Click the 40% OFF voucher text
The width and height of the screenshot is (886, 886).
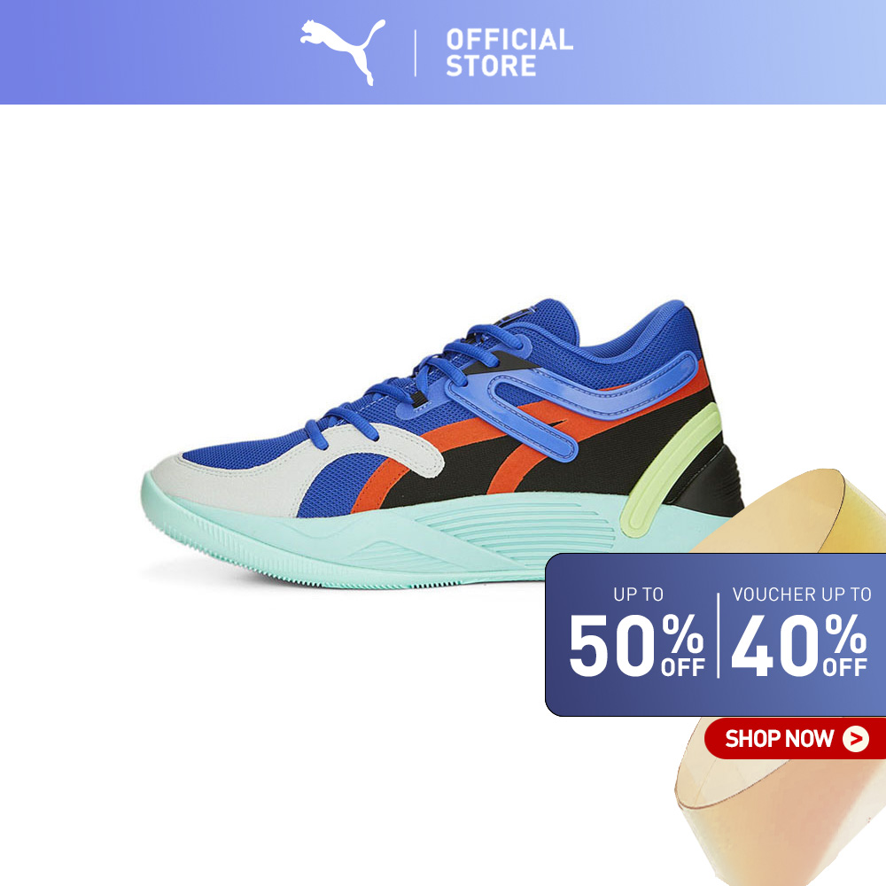[799, 645]
